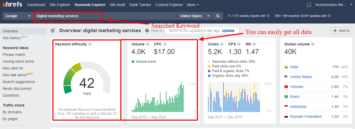Open Traffic share By pages

tap(10, 119)
